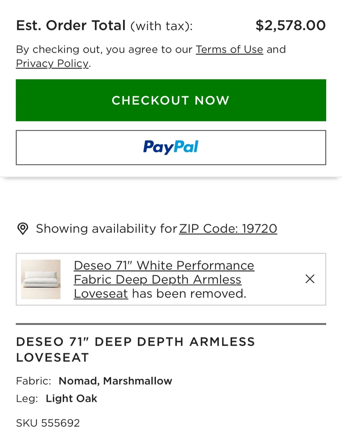Click the SKU 555692 text
Screen dimensions: 342x440
tap(48, 423)
